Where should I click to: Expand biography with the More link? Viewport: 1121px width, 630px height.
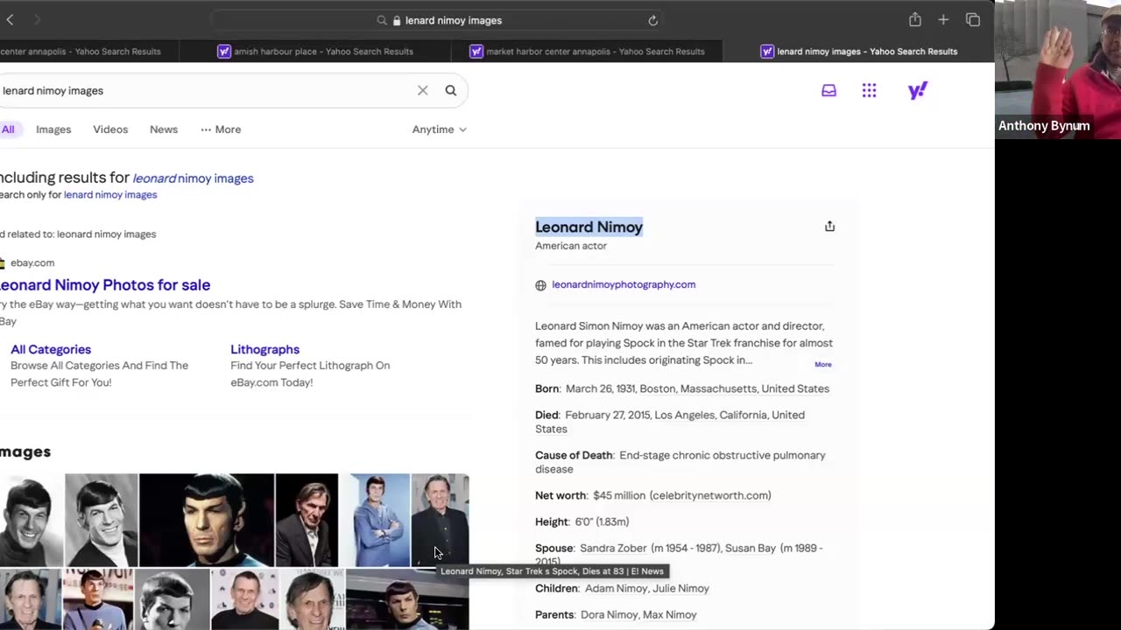(823, 364)
